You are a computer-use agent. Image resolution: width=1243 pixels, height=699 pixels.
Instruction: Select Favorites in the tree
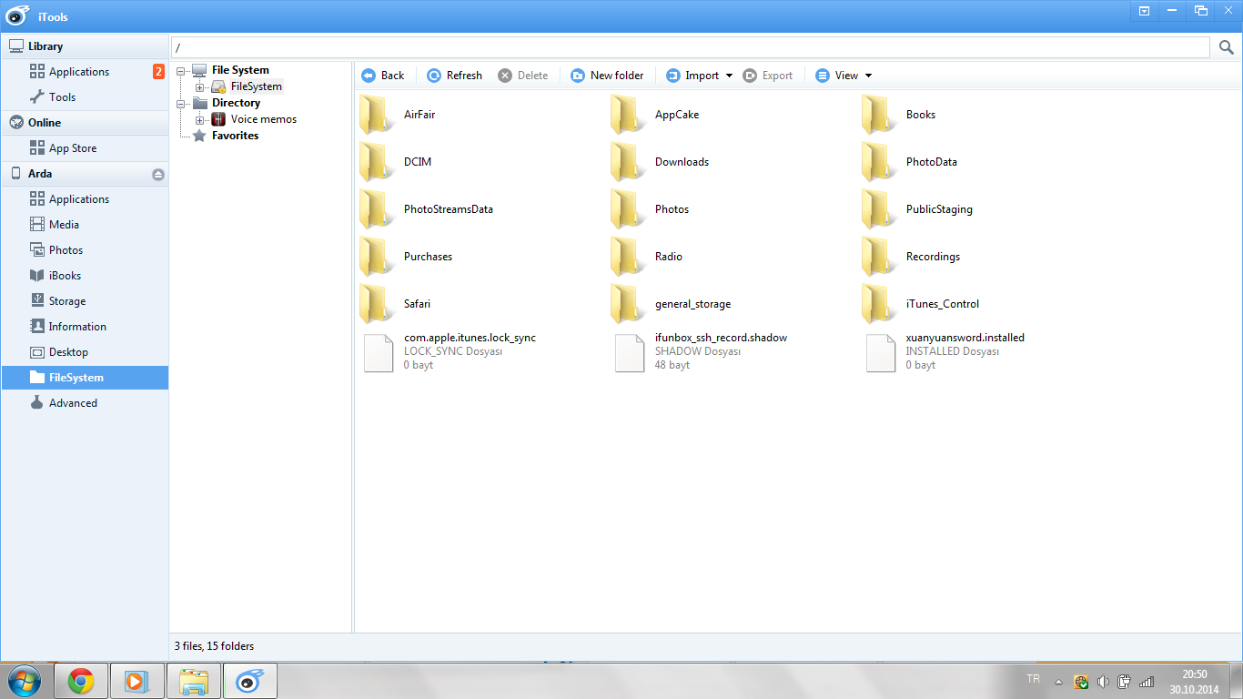coord(235,136)
